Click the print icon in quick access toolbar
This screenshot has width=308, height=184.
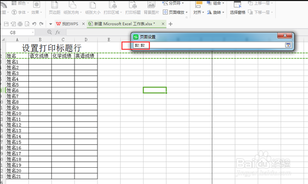coord(20,24)
